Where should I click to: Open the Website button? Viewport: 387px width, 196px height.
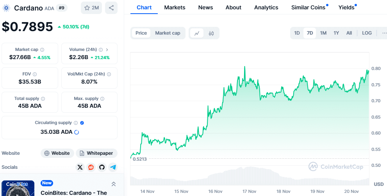click(57, 153)
